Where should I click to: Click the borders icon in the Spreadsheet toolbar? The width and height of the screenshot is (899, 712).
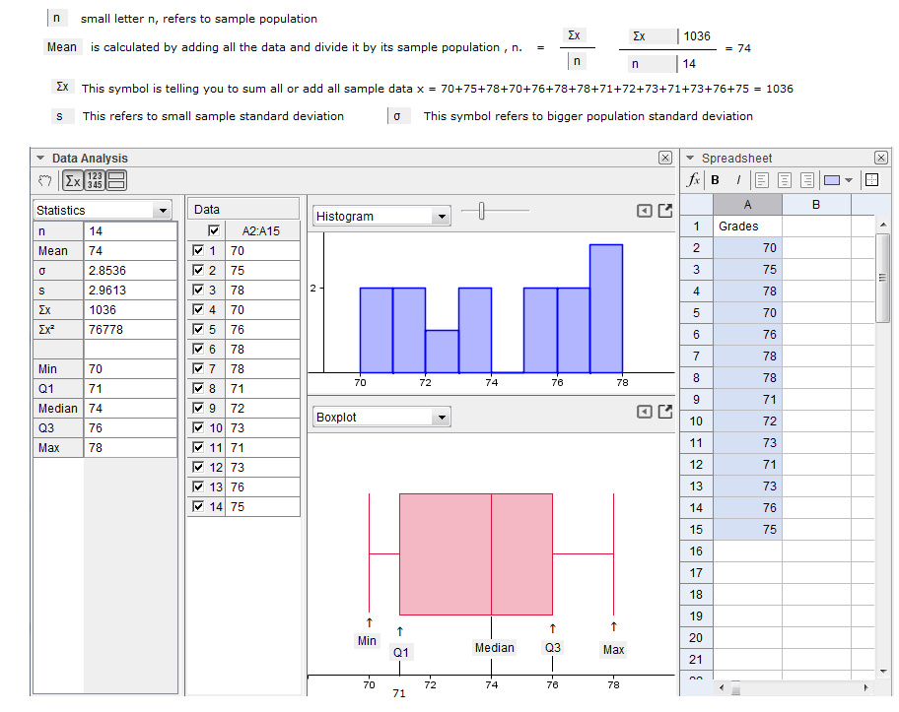872,180
